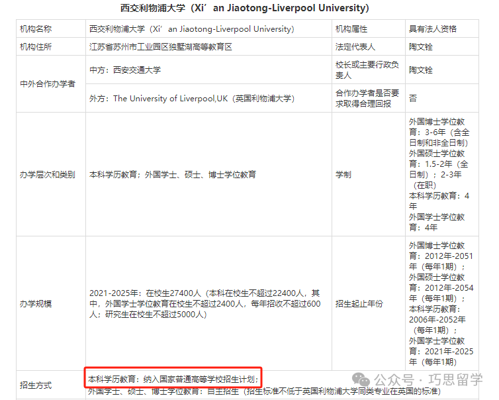Viewport: 499px width, 400px height.
Task: Click '外方：The University of Liverpool,UK' cell
Action: tap(208, 99)
